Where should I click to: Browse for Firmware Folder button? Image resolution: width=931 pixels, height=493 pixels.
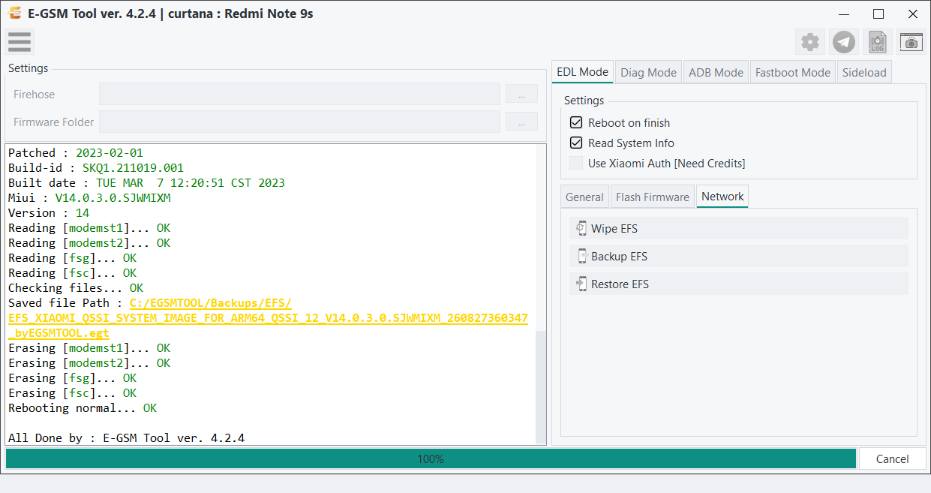[x=521, y=122]
